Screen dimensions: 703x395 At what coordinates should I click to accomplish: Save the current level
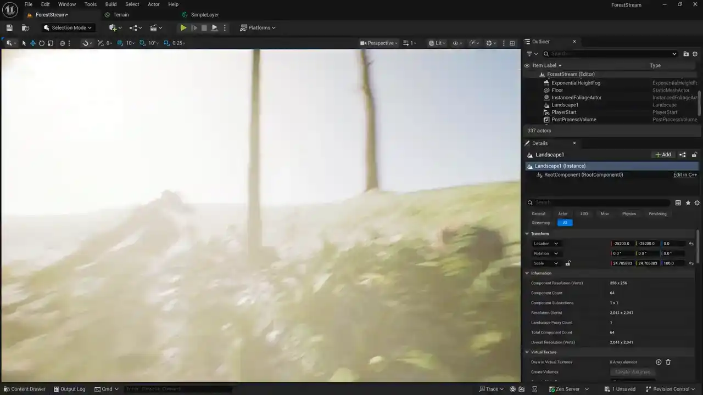[9, 28]
